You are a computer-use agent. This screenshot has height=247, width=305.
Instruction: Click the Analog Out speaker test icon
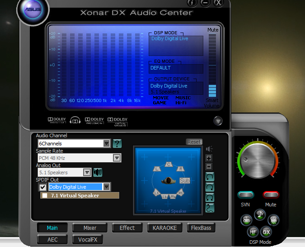coord(98,172)
